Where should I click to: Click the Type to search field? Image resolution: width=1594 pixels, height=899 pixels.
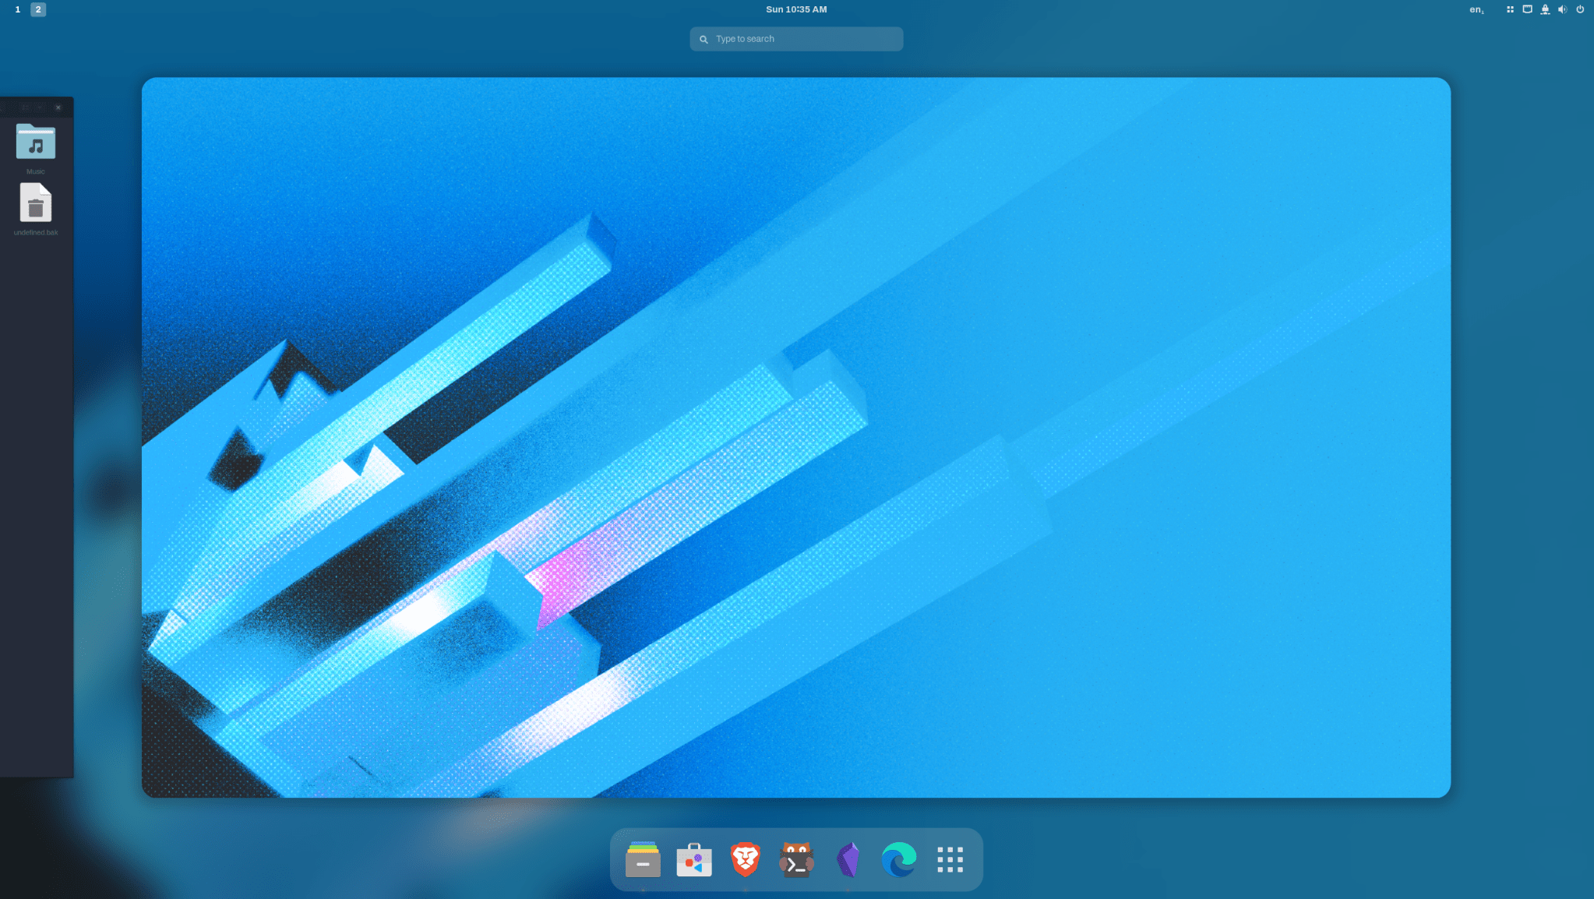pyautogui.click(x=795, y=38)
